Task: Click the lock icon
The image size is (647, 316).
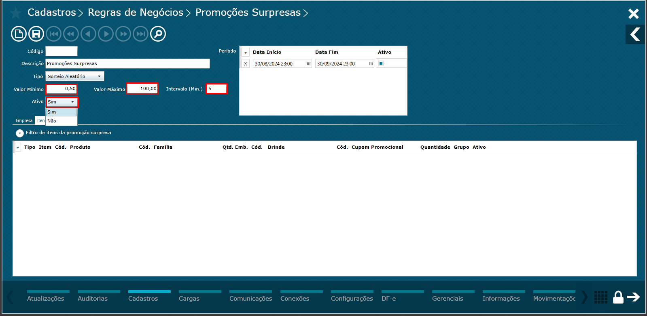Action: (x=618, y=297)
